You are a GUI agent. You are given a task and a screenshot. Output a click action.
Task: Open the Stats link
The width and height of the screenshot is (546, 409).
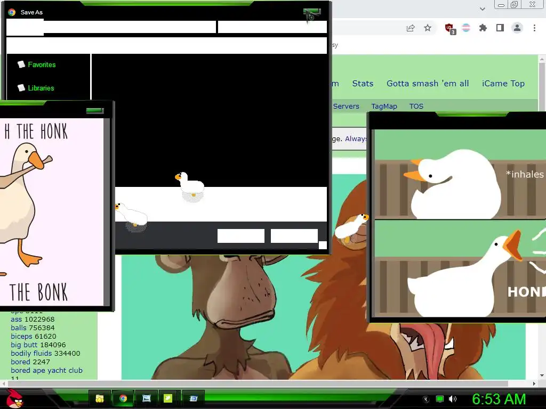point(363,84)
